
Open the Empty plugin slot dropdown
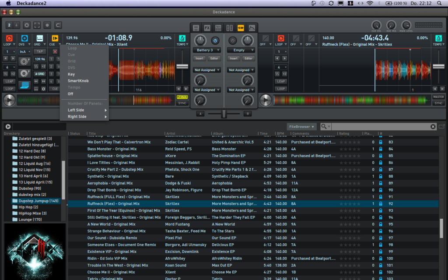point(241,50)
